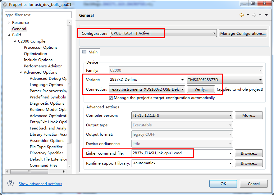Select Default File Extensions in the tree
The height and width of the screenshot is (195, 274).
(48, 159)
